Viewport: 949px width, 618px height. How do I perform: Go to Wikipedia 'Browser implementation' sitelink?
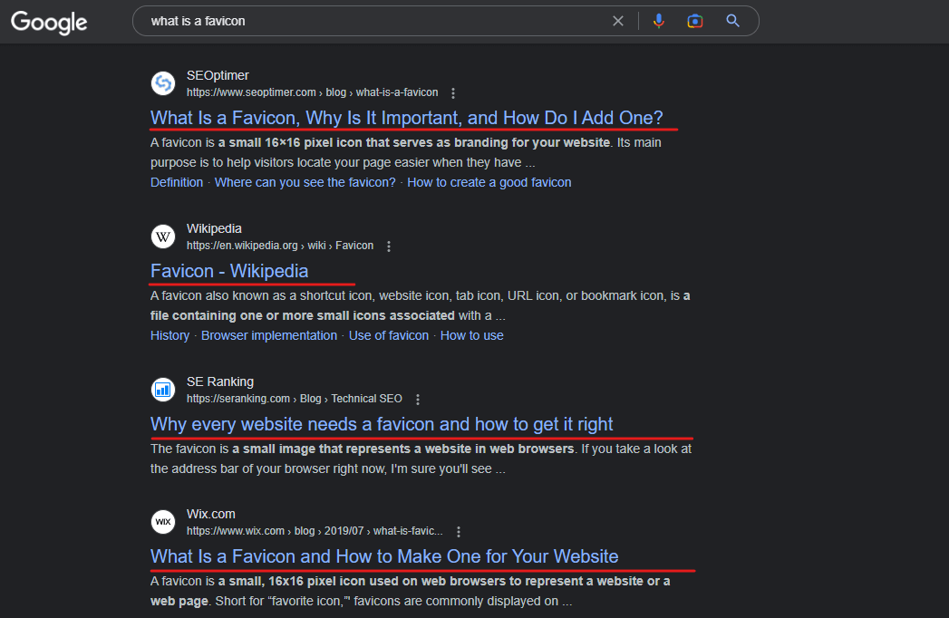click(269, 335)
